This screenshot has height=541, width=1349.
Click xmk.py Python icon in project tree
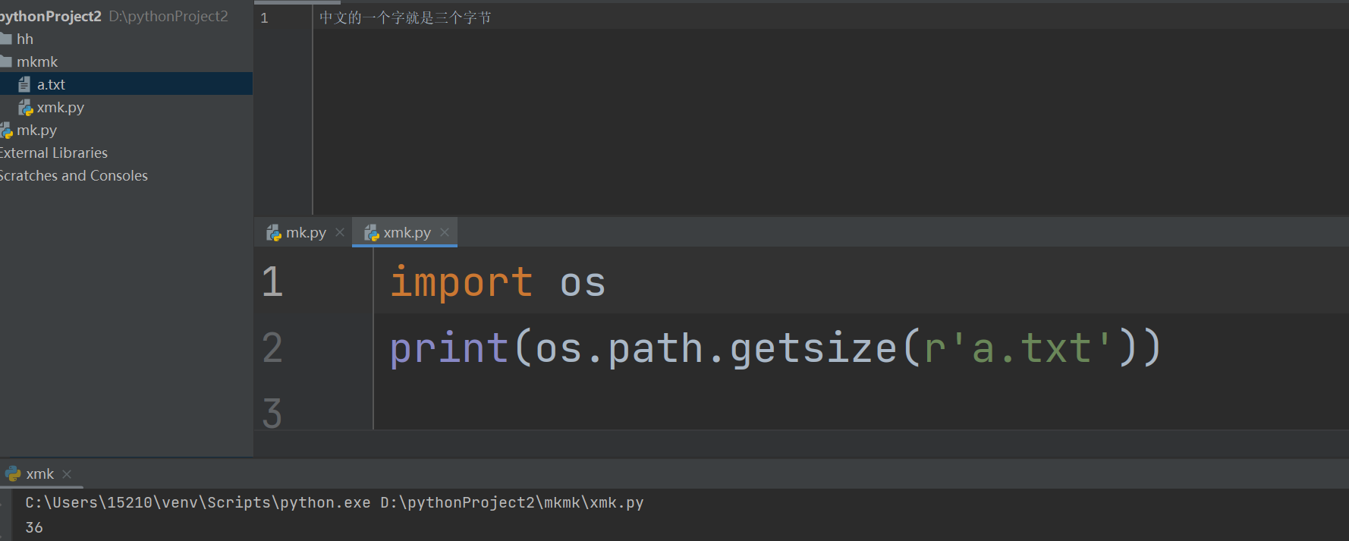pyautogui.click(x=26, y=108)
